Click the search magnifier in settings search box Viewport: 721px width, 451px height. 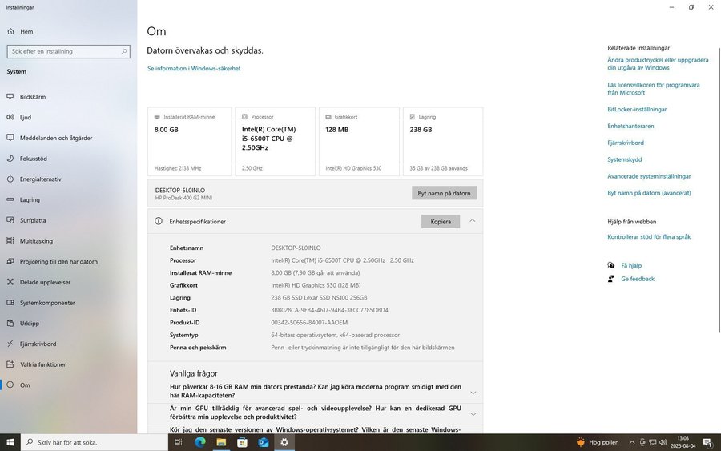pyautogui.click(x=123, y=51)
